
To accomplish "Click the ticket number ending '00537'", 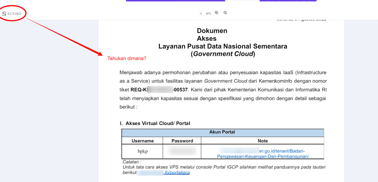I will coord(159,90).
